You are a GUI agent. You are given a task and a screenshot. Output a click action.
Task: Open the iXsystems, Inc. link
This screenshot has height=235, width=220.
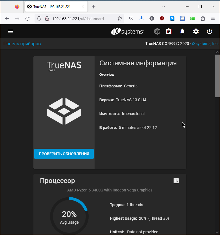pyautogui.click(x=205, y=44)
